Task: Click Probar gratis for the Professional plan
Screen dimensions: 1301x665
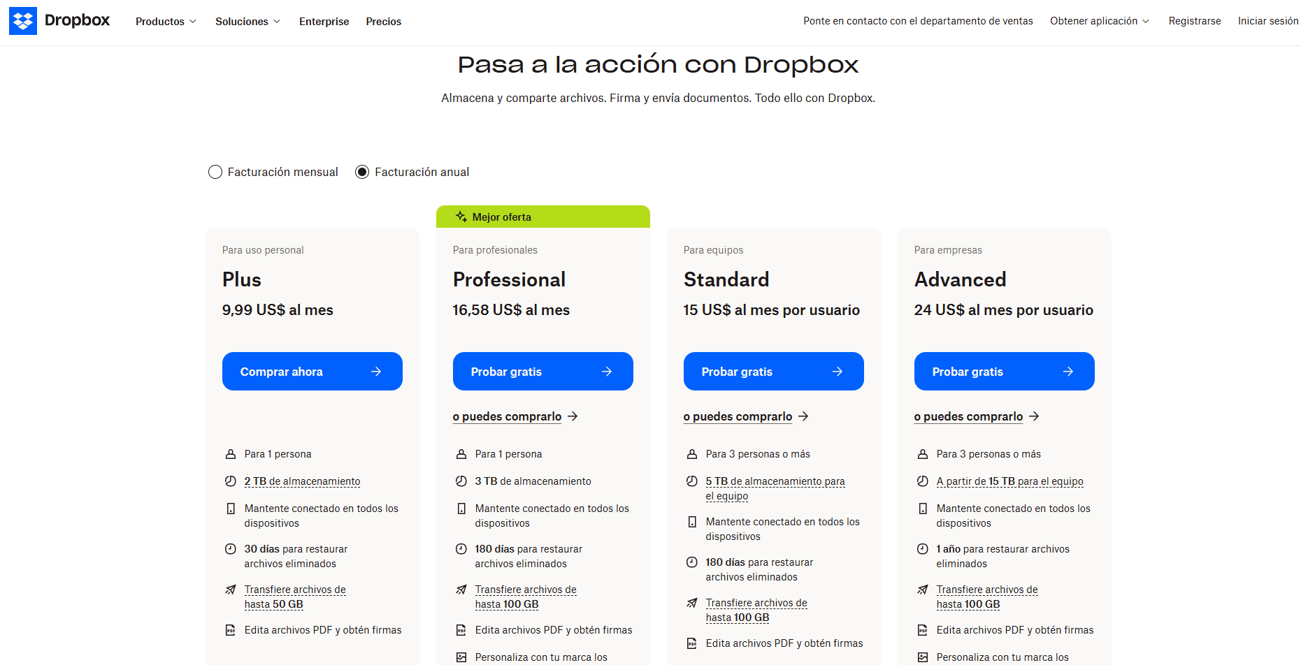Action: [542, 371]
